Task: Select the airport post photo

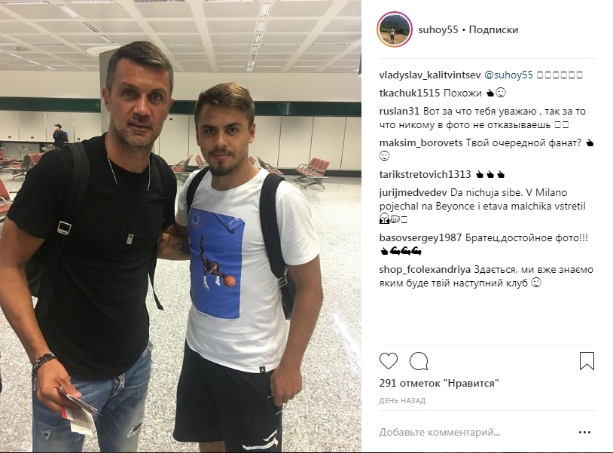Action: [181, 226]
